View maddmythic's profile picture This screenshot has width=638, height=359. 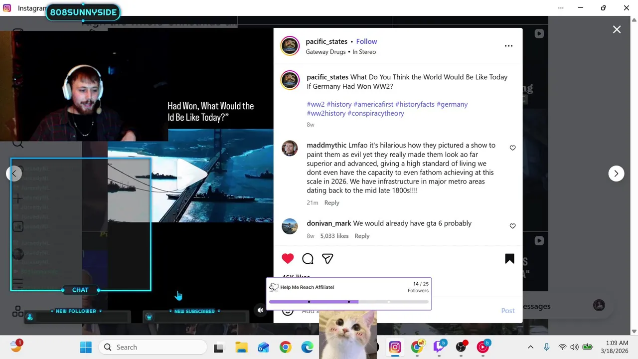(290, 148)
